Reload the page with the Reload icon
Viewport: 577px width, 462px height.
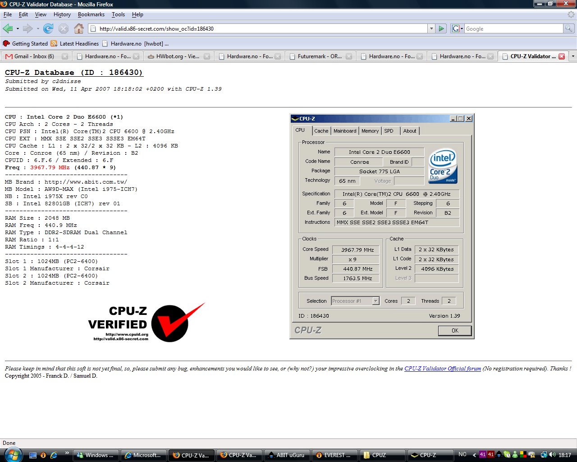pyautogui.click(x=48, y=29)
